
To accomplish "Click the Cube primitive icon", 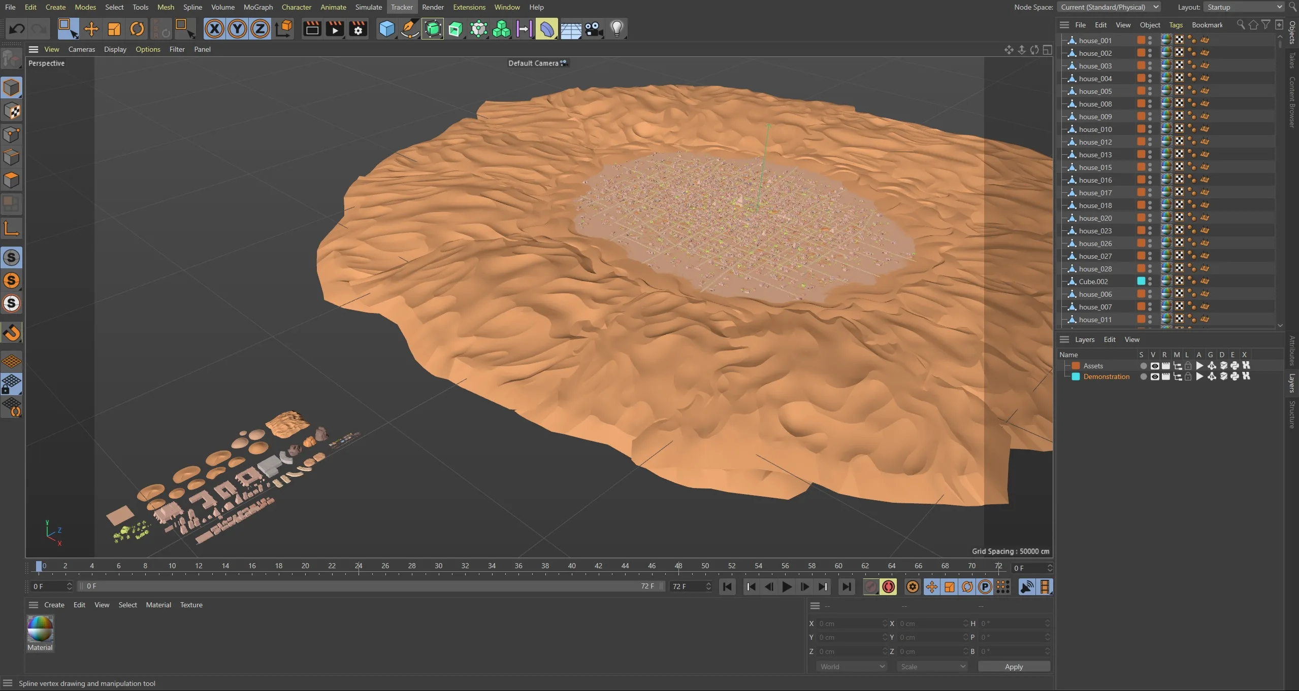I will [x=386, y=29].
